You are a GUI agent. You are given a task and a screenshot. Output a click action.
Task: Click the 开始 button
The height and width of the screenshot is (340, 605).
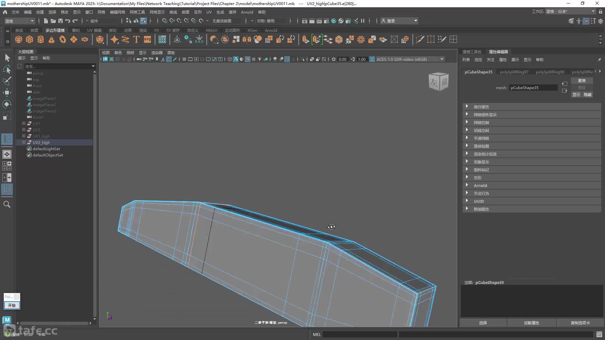12,305
